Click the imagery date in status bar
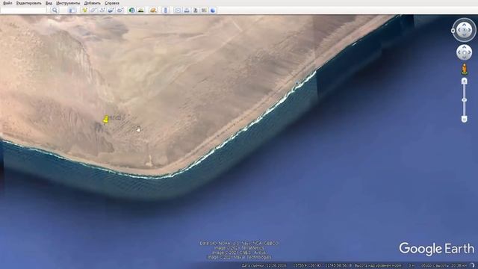The width and height of the screenshot is (478, 269). pyautogui.click(x=264, y=266)
